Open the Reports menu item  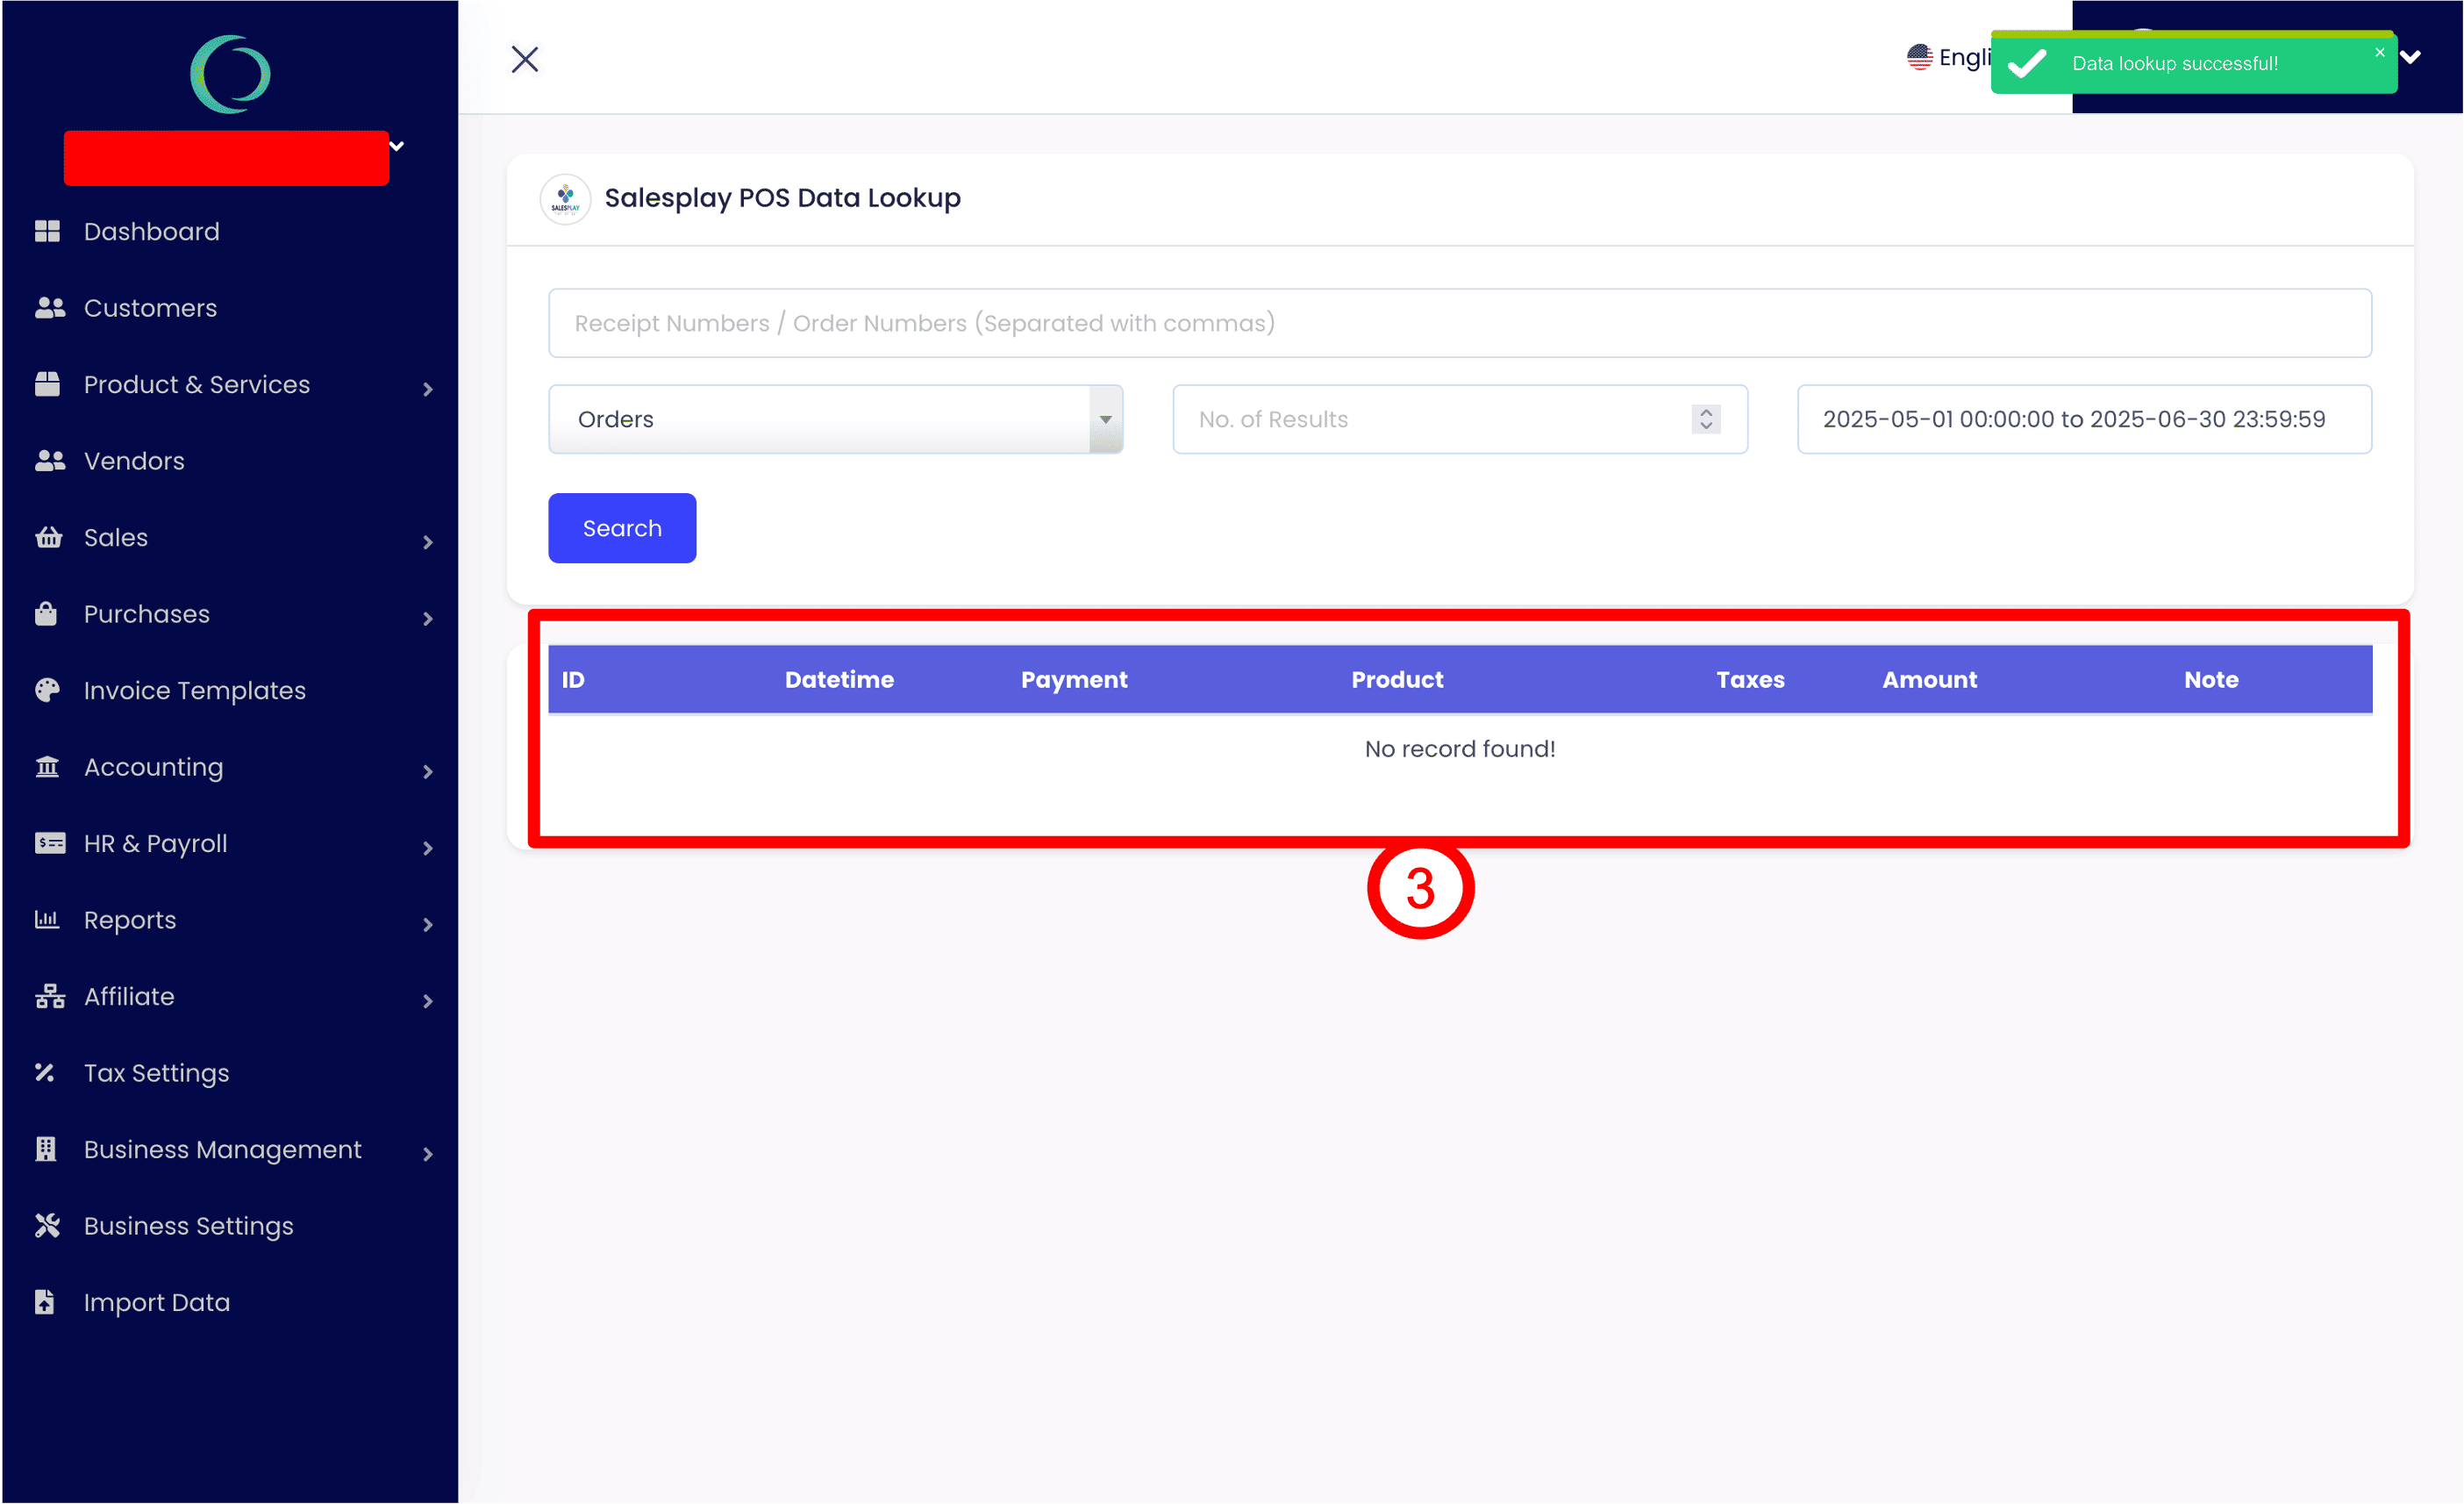130,920
